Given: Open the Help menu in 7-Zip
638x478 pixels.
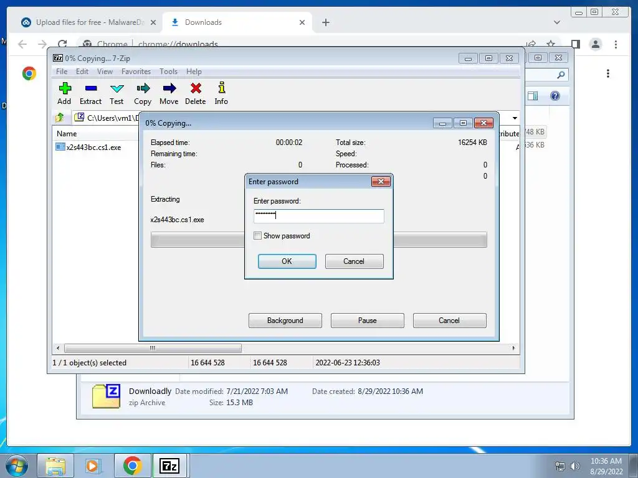Looking at the screenshot, I should [x=194, y=72].
